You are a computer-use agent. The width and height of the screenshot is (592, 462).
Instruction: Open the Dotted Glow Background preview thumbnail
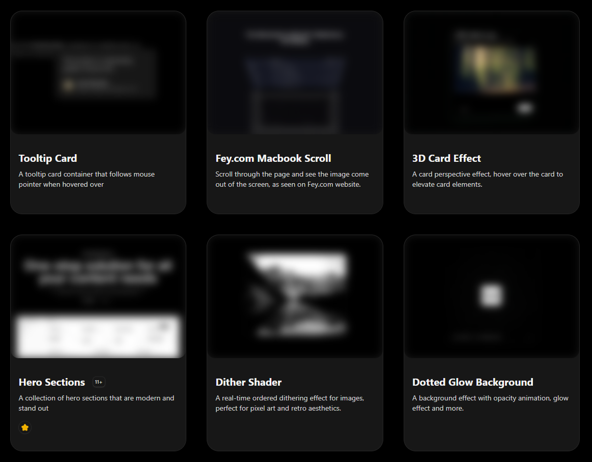(491, 297)
